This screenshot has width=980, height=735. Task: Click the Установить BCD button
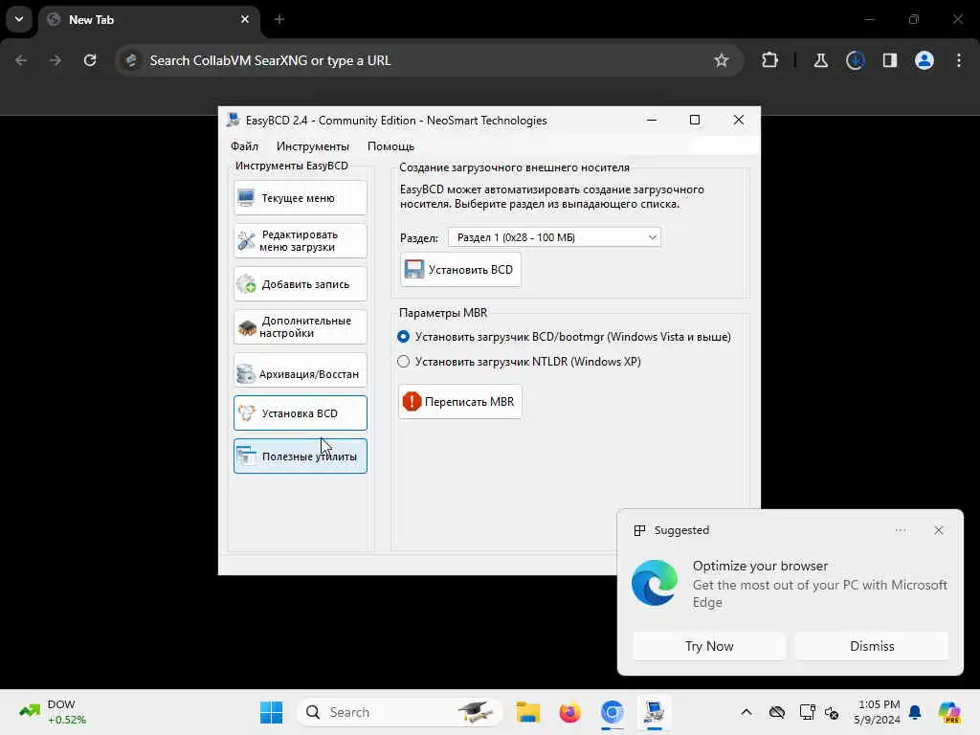[x=460, y=269]
